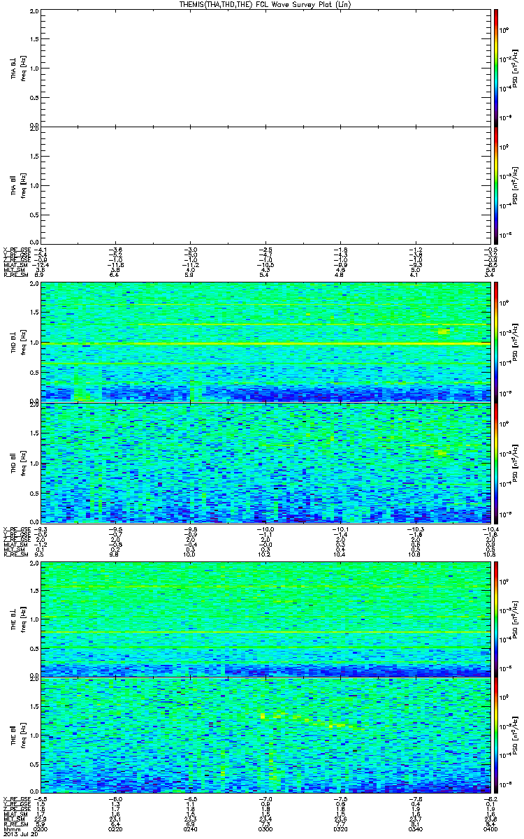Click the 'THA BL freq [Hz]' axis label

18,68
